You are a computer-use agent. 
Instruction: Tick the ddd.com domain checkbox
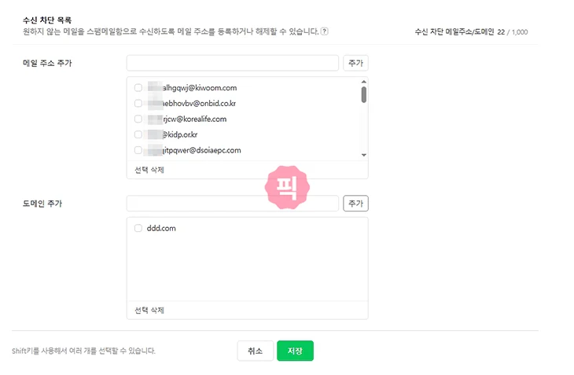coord(138,228)
